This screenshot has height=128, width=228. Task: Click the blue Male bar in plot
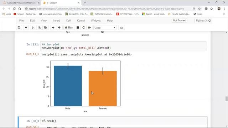(68, 86)
